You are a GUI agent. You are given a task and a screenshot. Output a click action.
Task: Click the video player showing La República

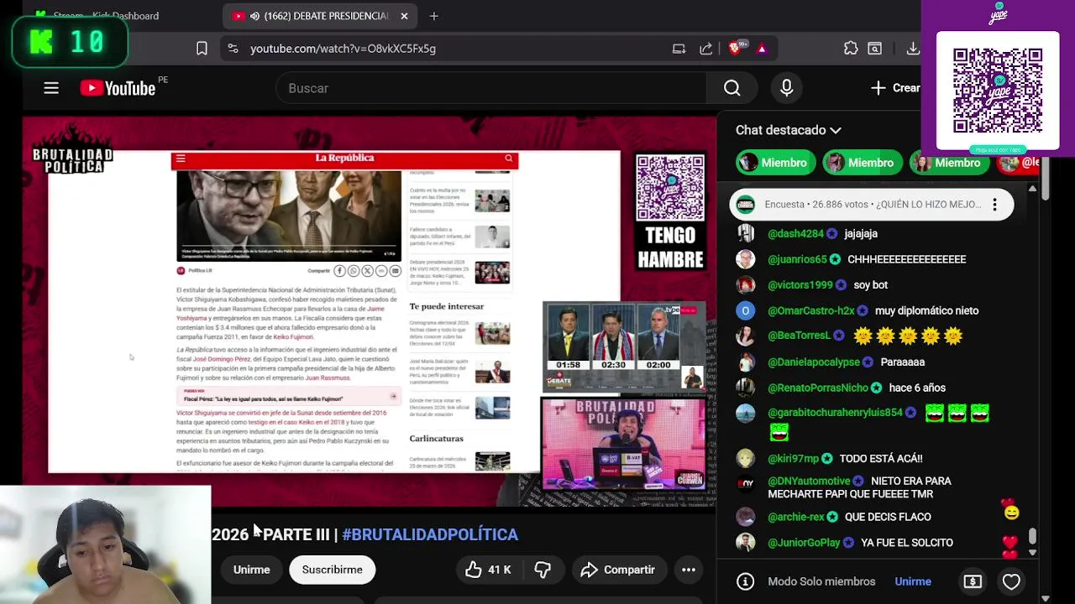370,312
